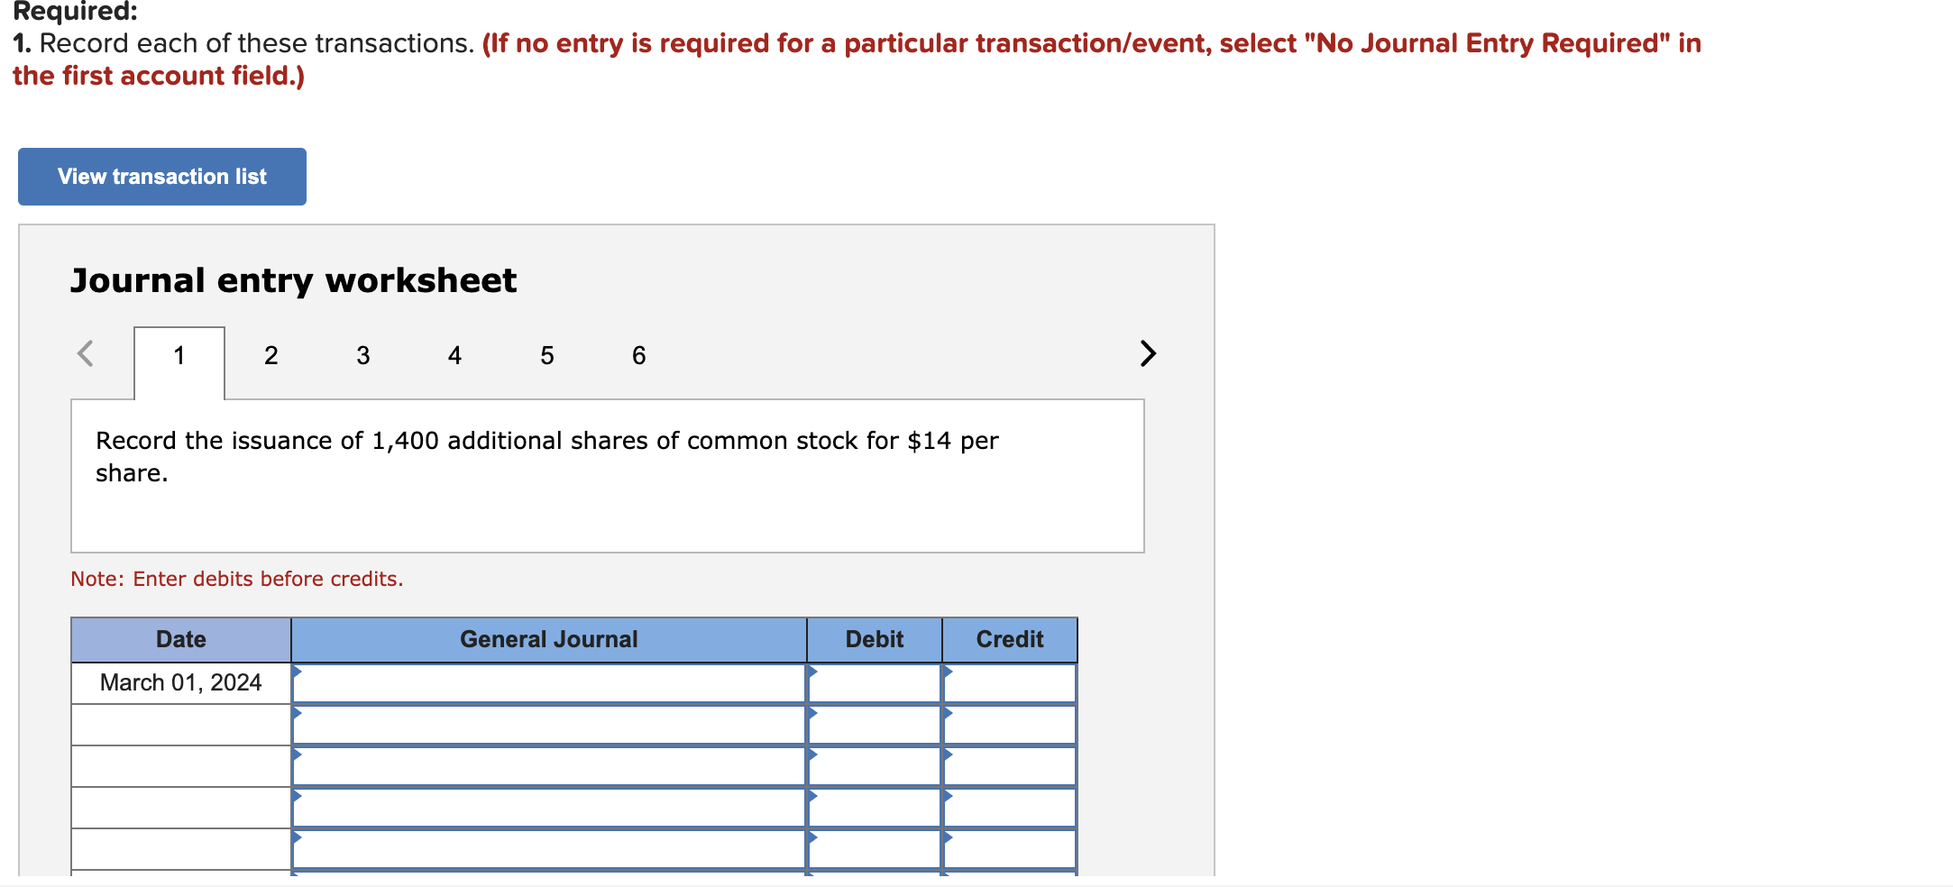Viewport: 1953px width, 887px height.
Task: Click the right navigation chevron arrow
Action: [x=1147, y=353]
